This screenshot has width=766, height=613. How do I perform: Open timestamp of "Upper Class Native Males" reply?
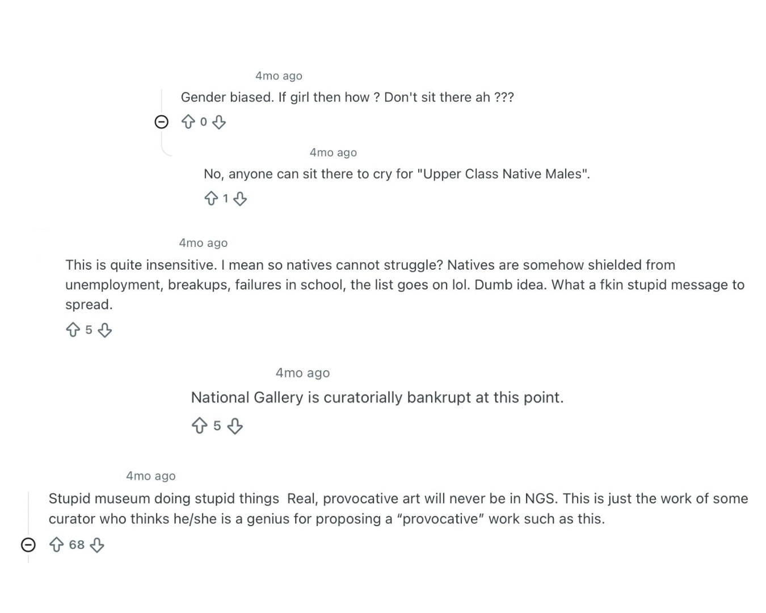click(333, 153)
